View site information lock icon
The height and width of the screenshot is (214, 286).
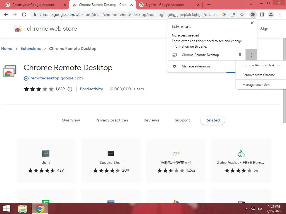pos(35,14)
